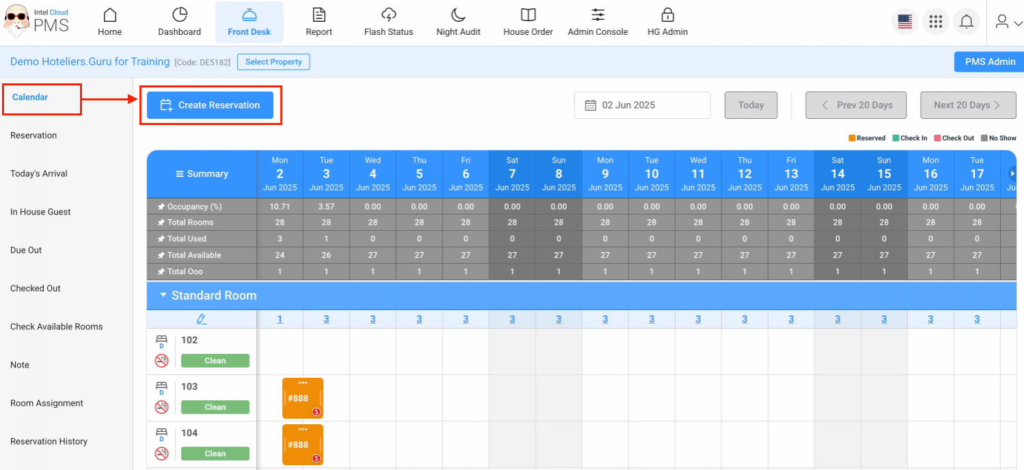Screen dimensions: 1024x470
Task: Open the notifications bell icon
Action: tap(967, 22)
